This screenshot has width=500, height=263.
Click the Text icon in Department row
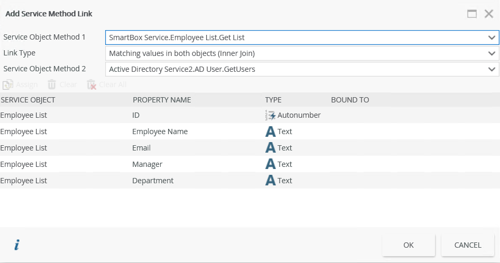[x=271, y=181]
